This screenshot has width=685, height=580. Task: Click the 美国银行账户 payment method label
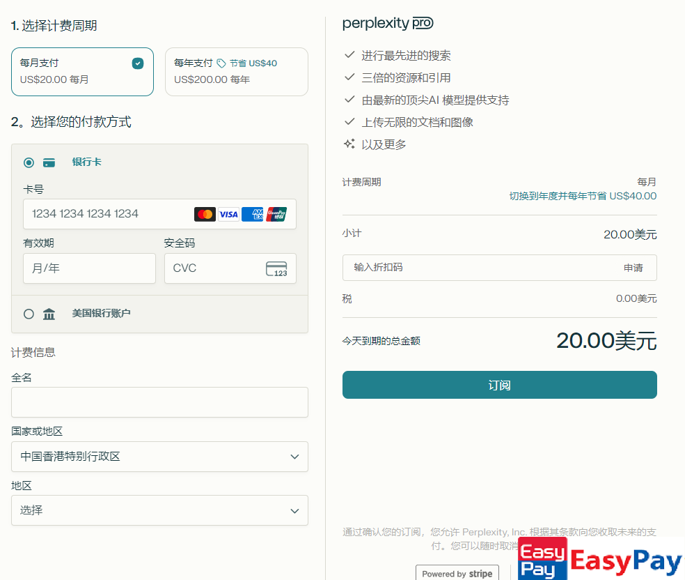pos(102,314)
